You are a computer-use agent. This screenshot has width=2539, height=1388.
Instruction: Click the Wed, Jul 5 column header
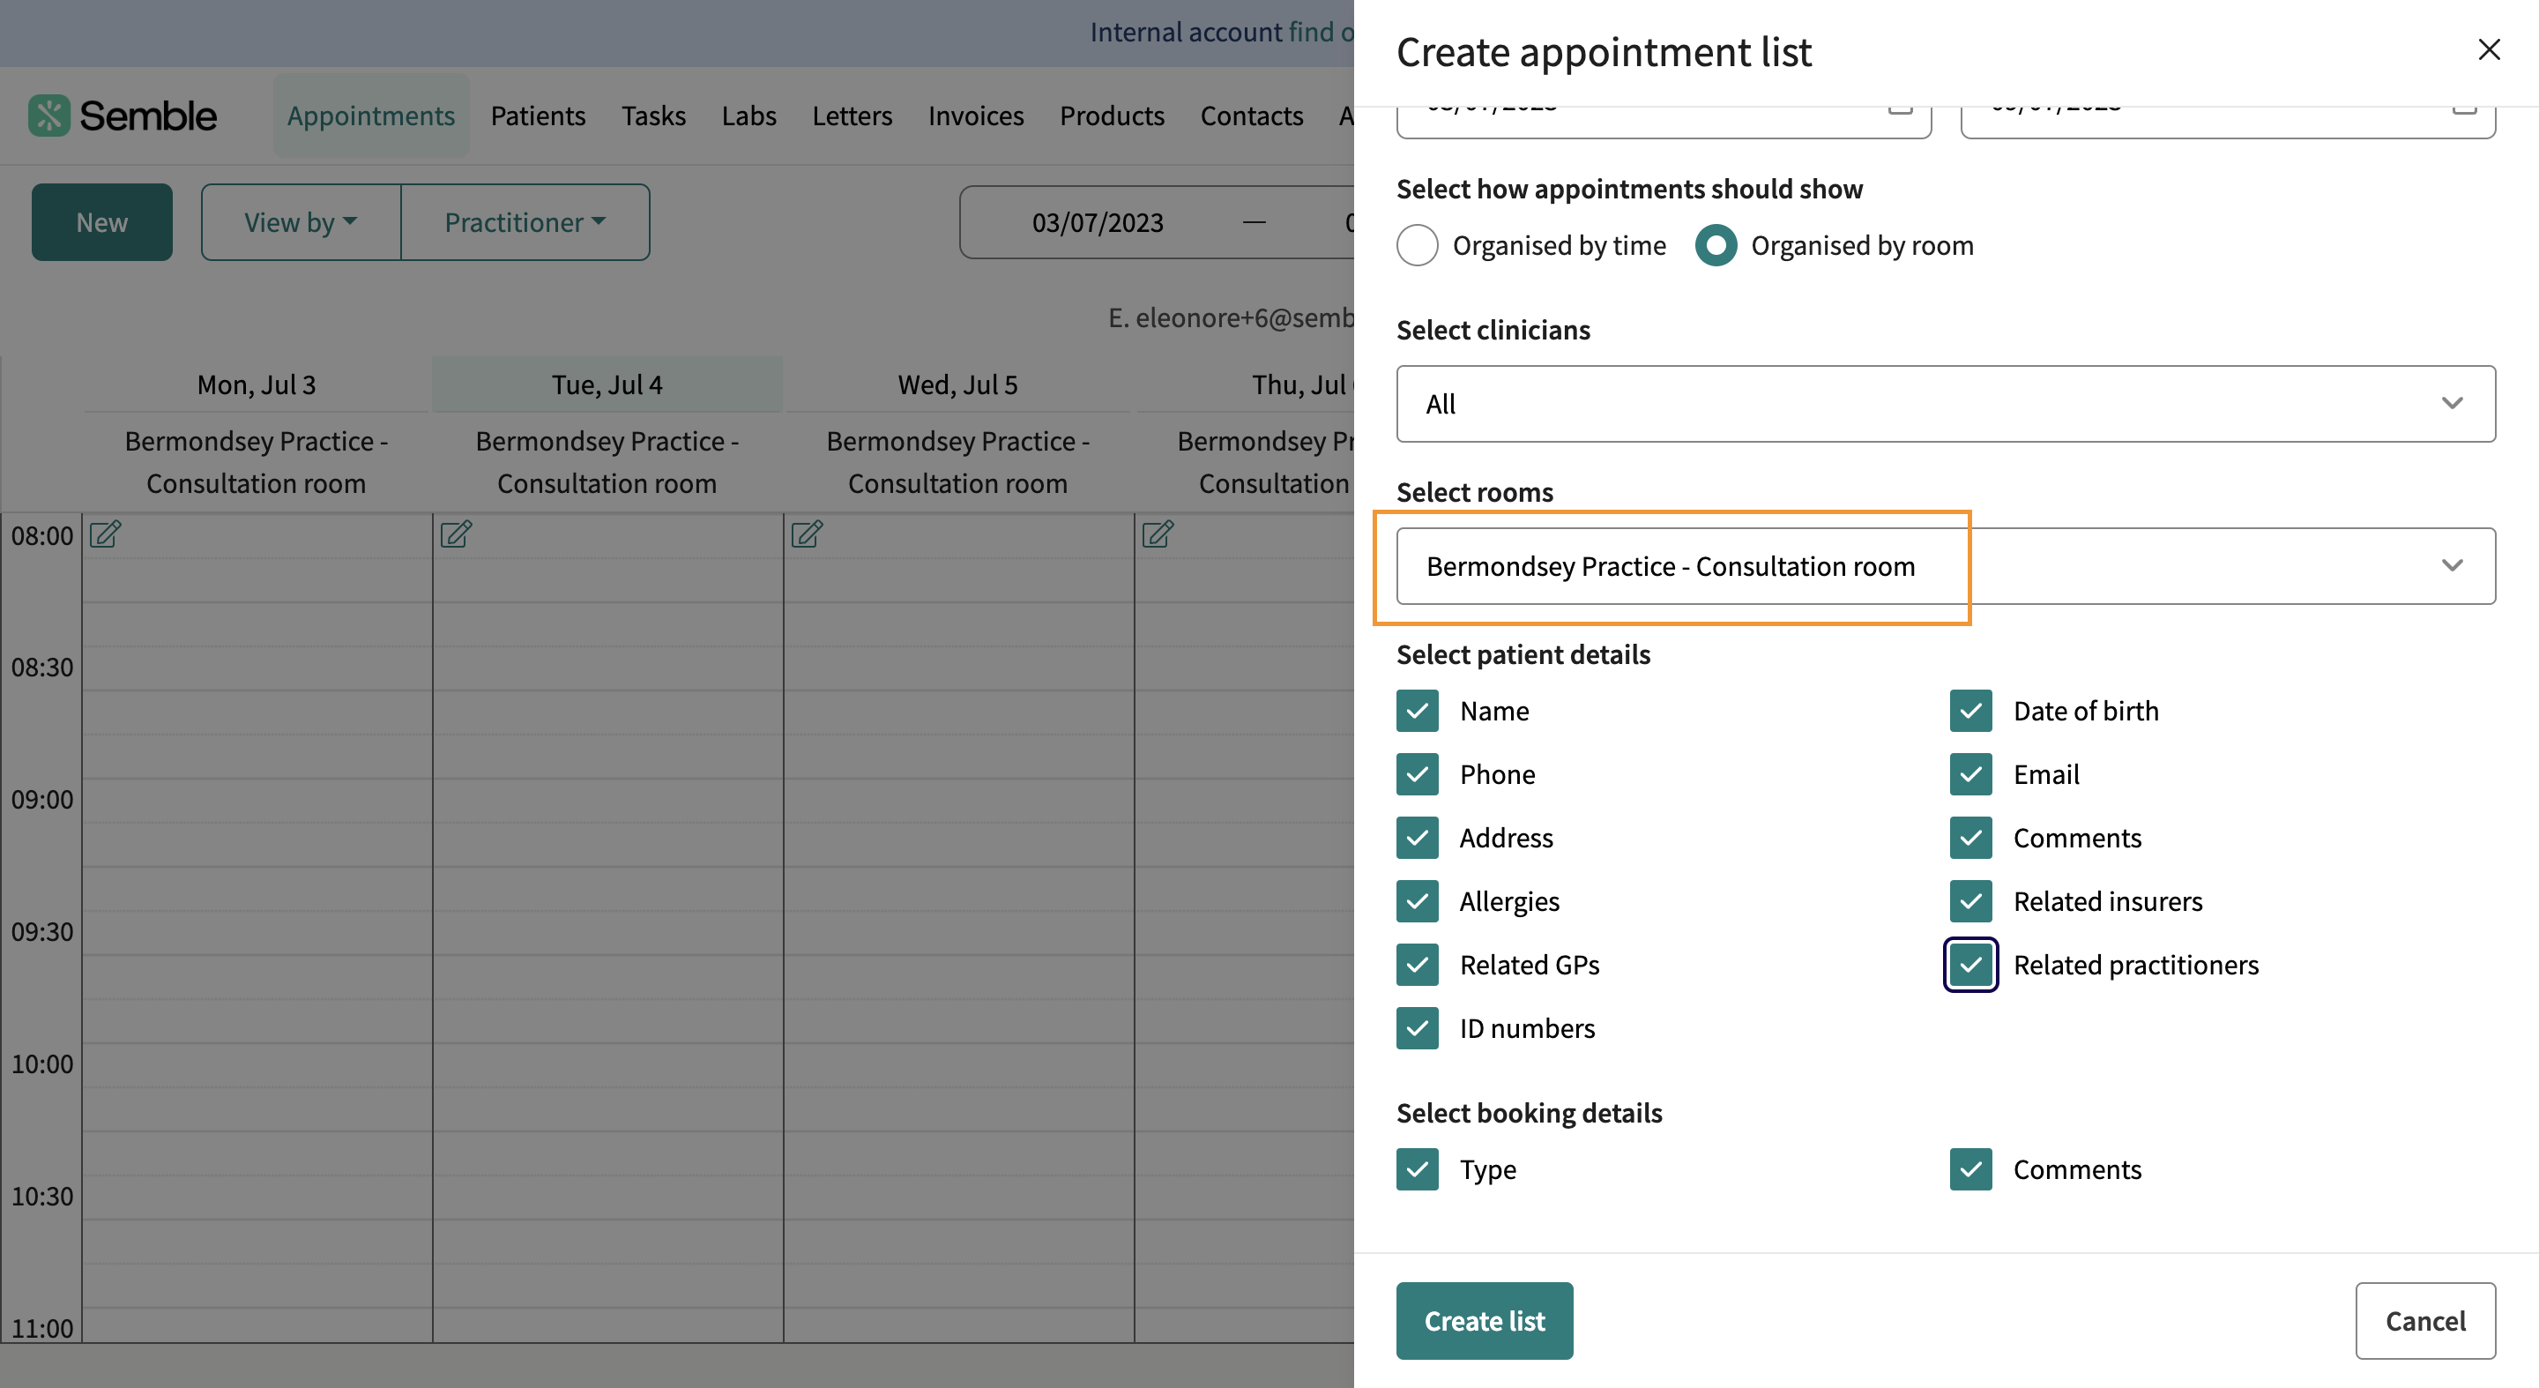pos(958,384)
